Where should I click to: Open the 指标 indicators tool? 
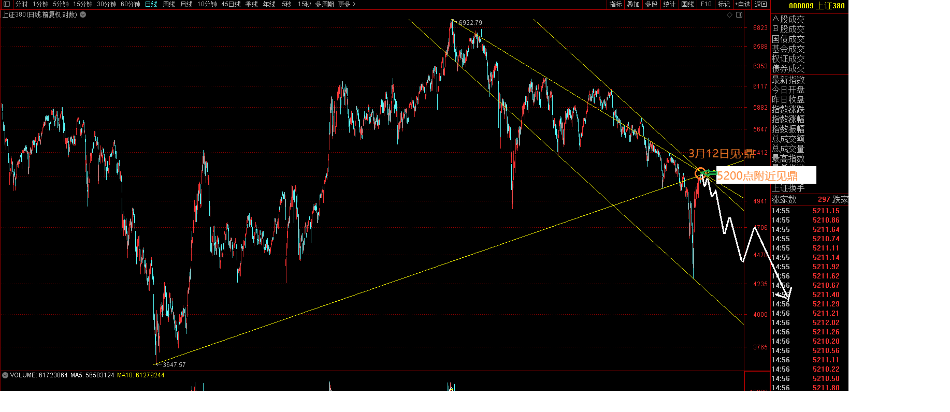pos(615,4)
